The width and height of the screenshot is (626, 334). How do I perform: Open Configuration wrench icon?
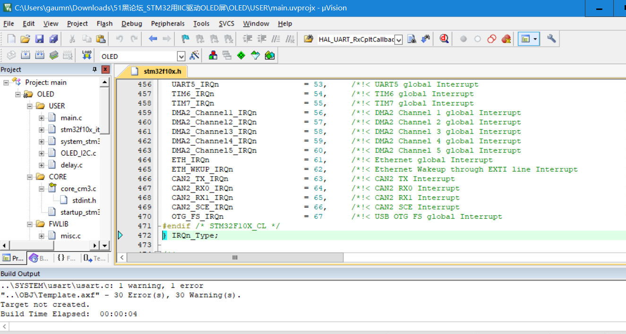coord(551,39)
